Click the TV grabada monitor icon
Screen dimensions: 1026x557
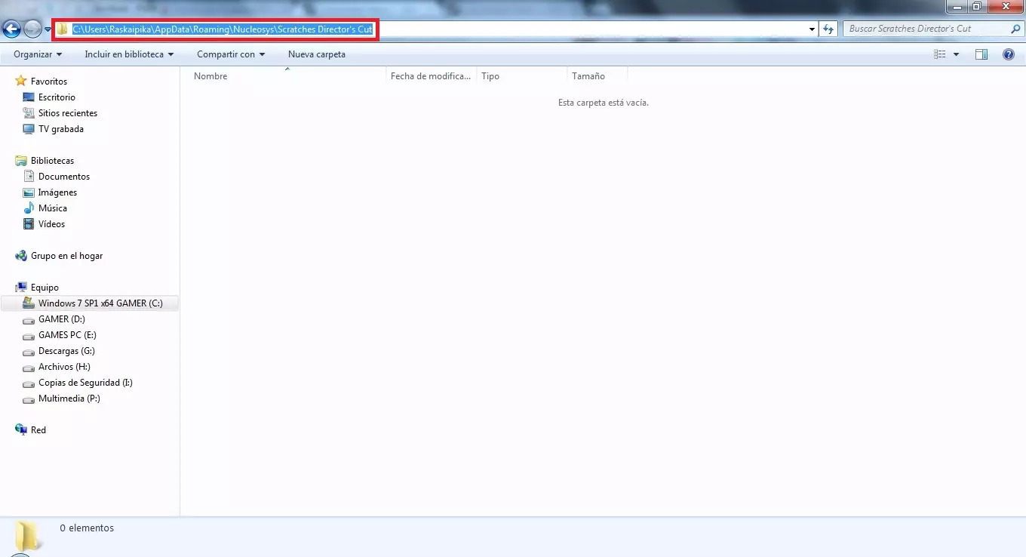tap(29, 129)
